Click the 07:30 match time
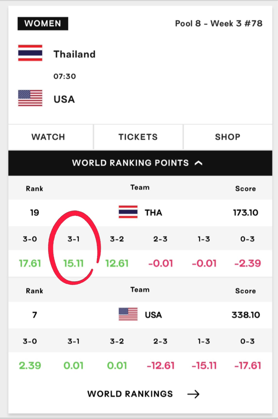The image size is (278, 419). tap(65, 76)
